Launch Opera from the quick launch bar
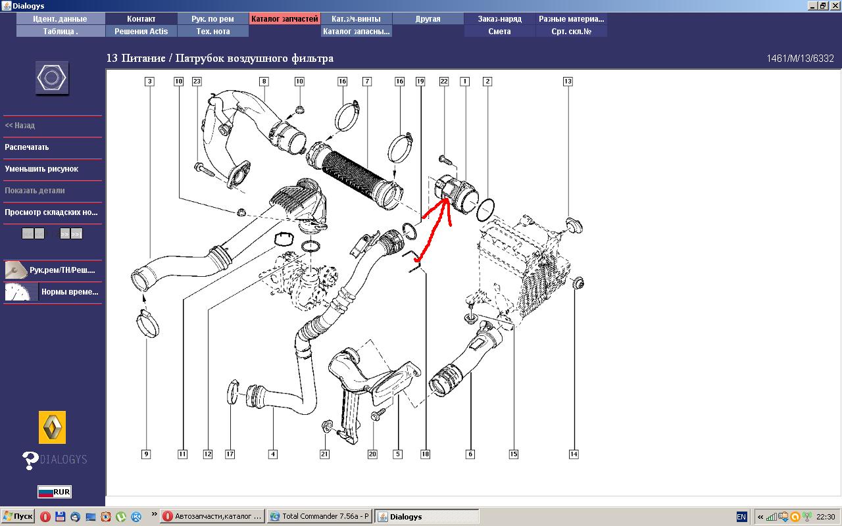The height and width of the screenshot is (526, 842). click(45, 517)
